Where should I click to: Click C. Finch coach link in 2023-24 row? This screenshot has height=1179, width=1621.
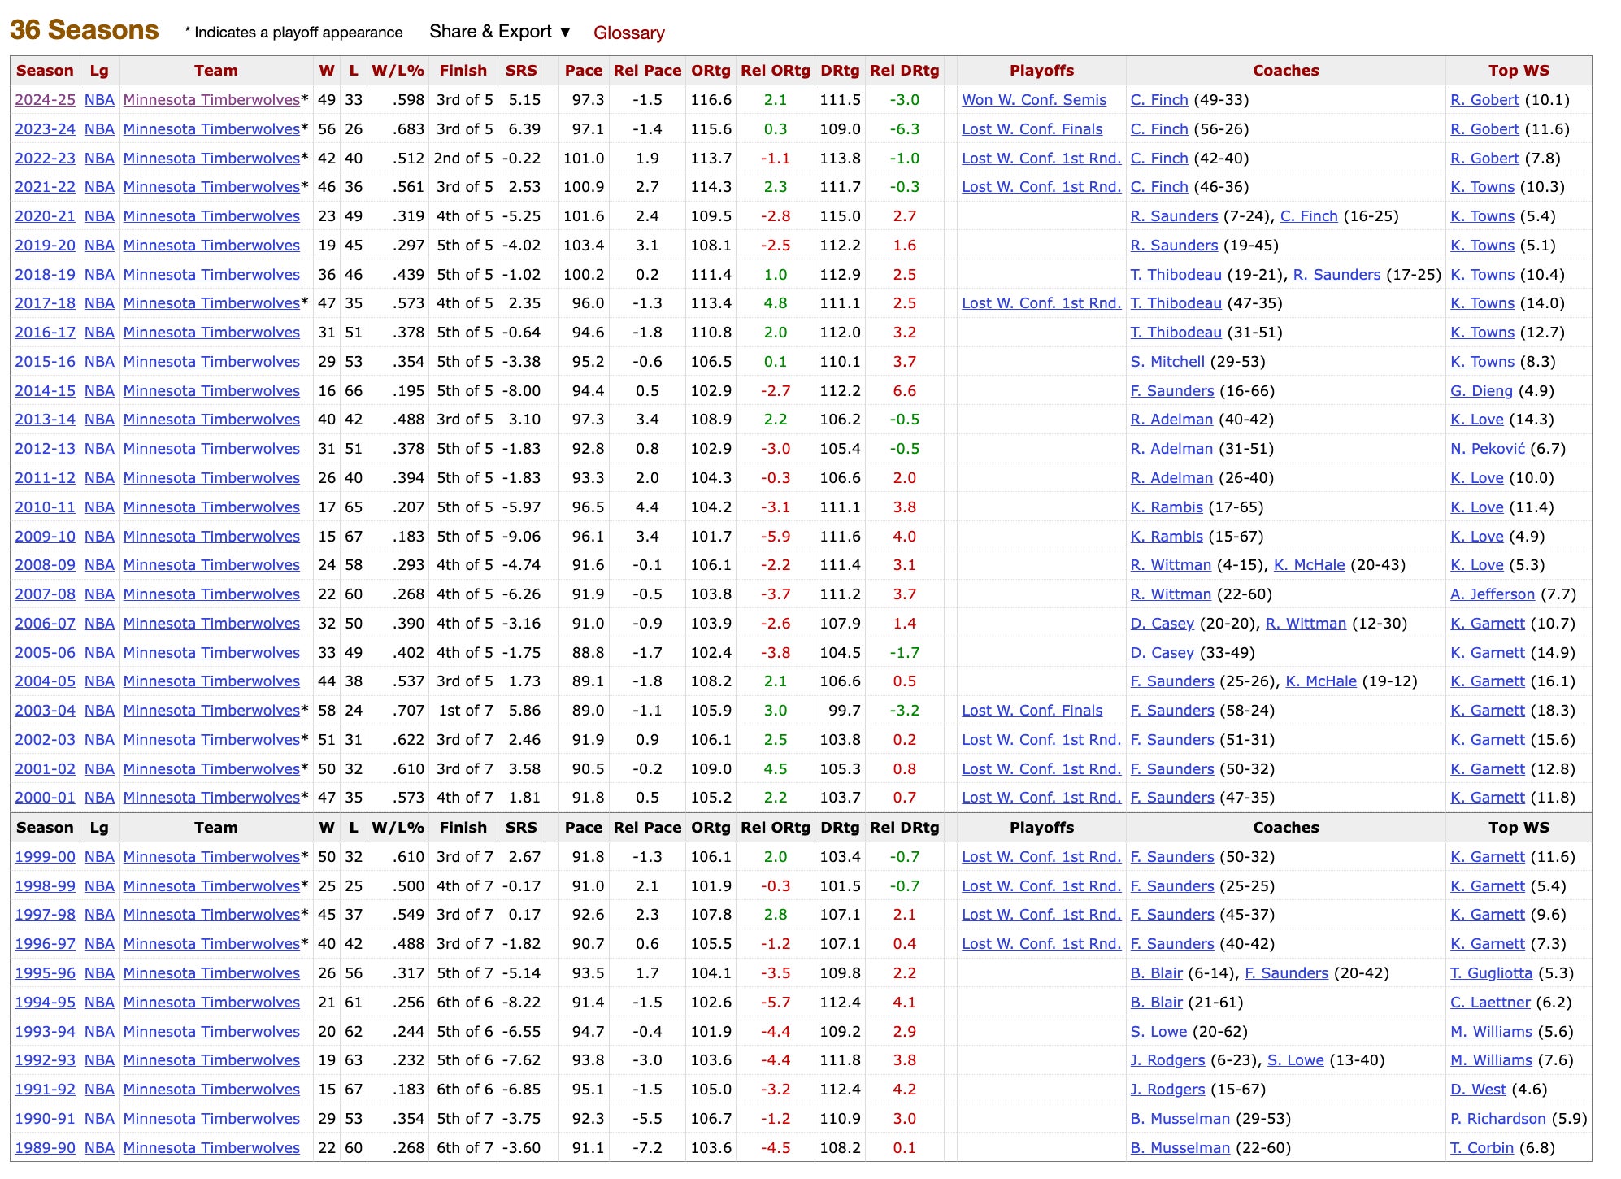point(1158,129)
